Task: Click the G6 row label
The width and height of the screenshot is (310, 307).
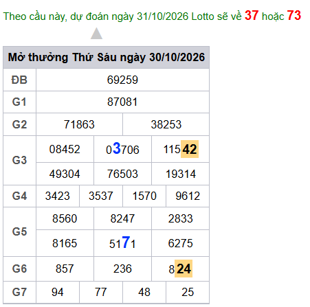Action: click(x=19, y=269)
